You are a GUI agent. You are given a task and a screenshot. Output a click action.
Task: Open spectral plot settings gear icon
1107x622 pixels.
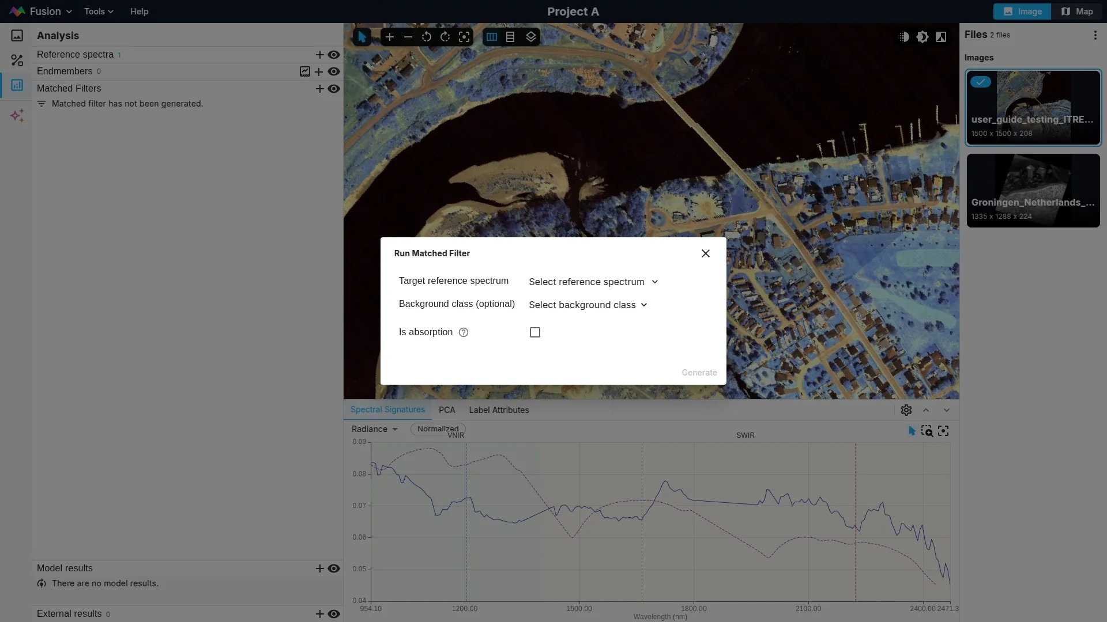point(906,410)
